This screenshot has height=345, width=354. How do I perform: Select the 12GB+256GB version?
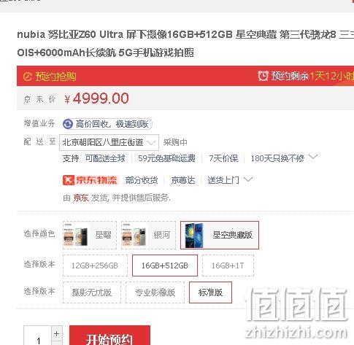[x=95, y=265]
